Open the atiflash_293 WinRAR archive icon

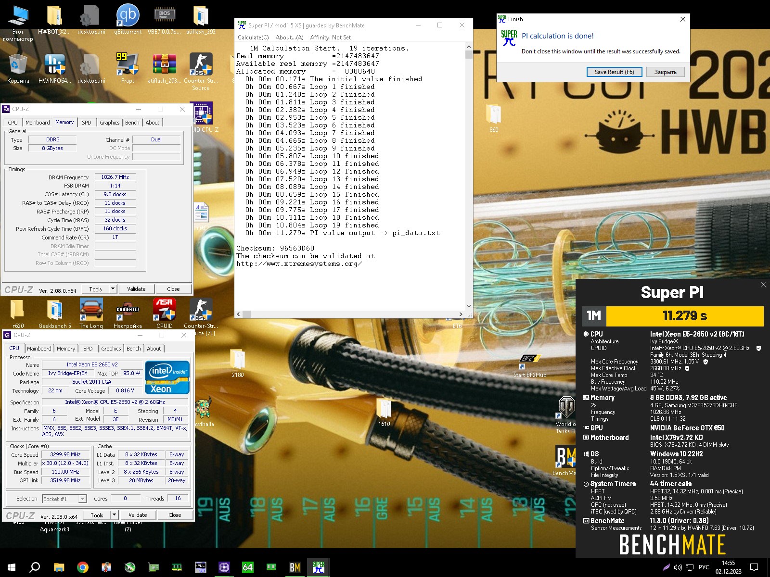coord(164,68)
